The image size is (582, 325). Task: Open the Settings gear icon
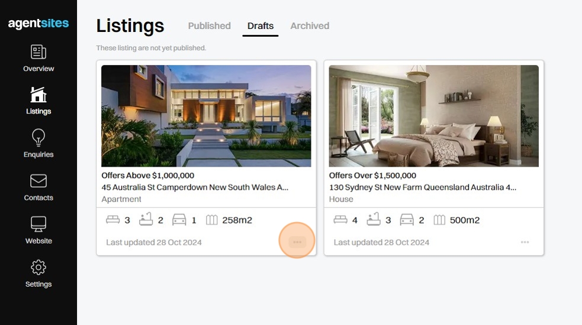coord(38,267)
